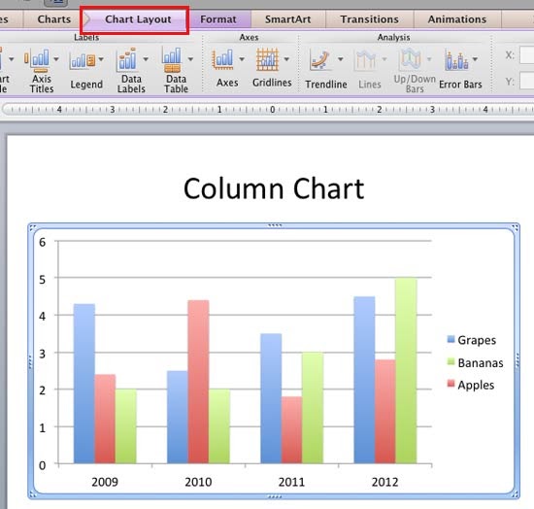Click the disabled Lines icon
Image resolution: width=534 pixels, height=509 pixels.
[365, 60]
